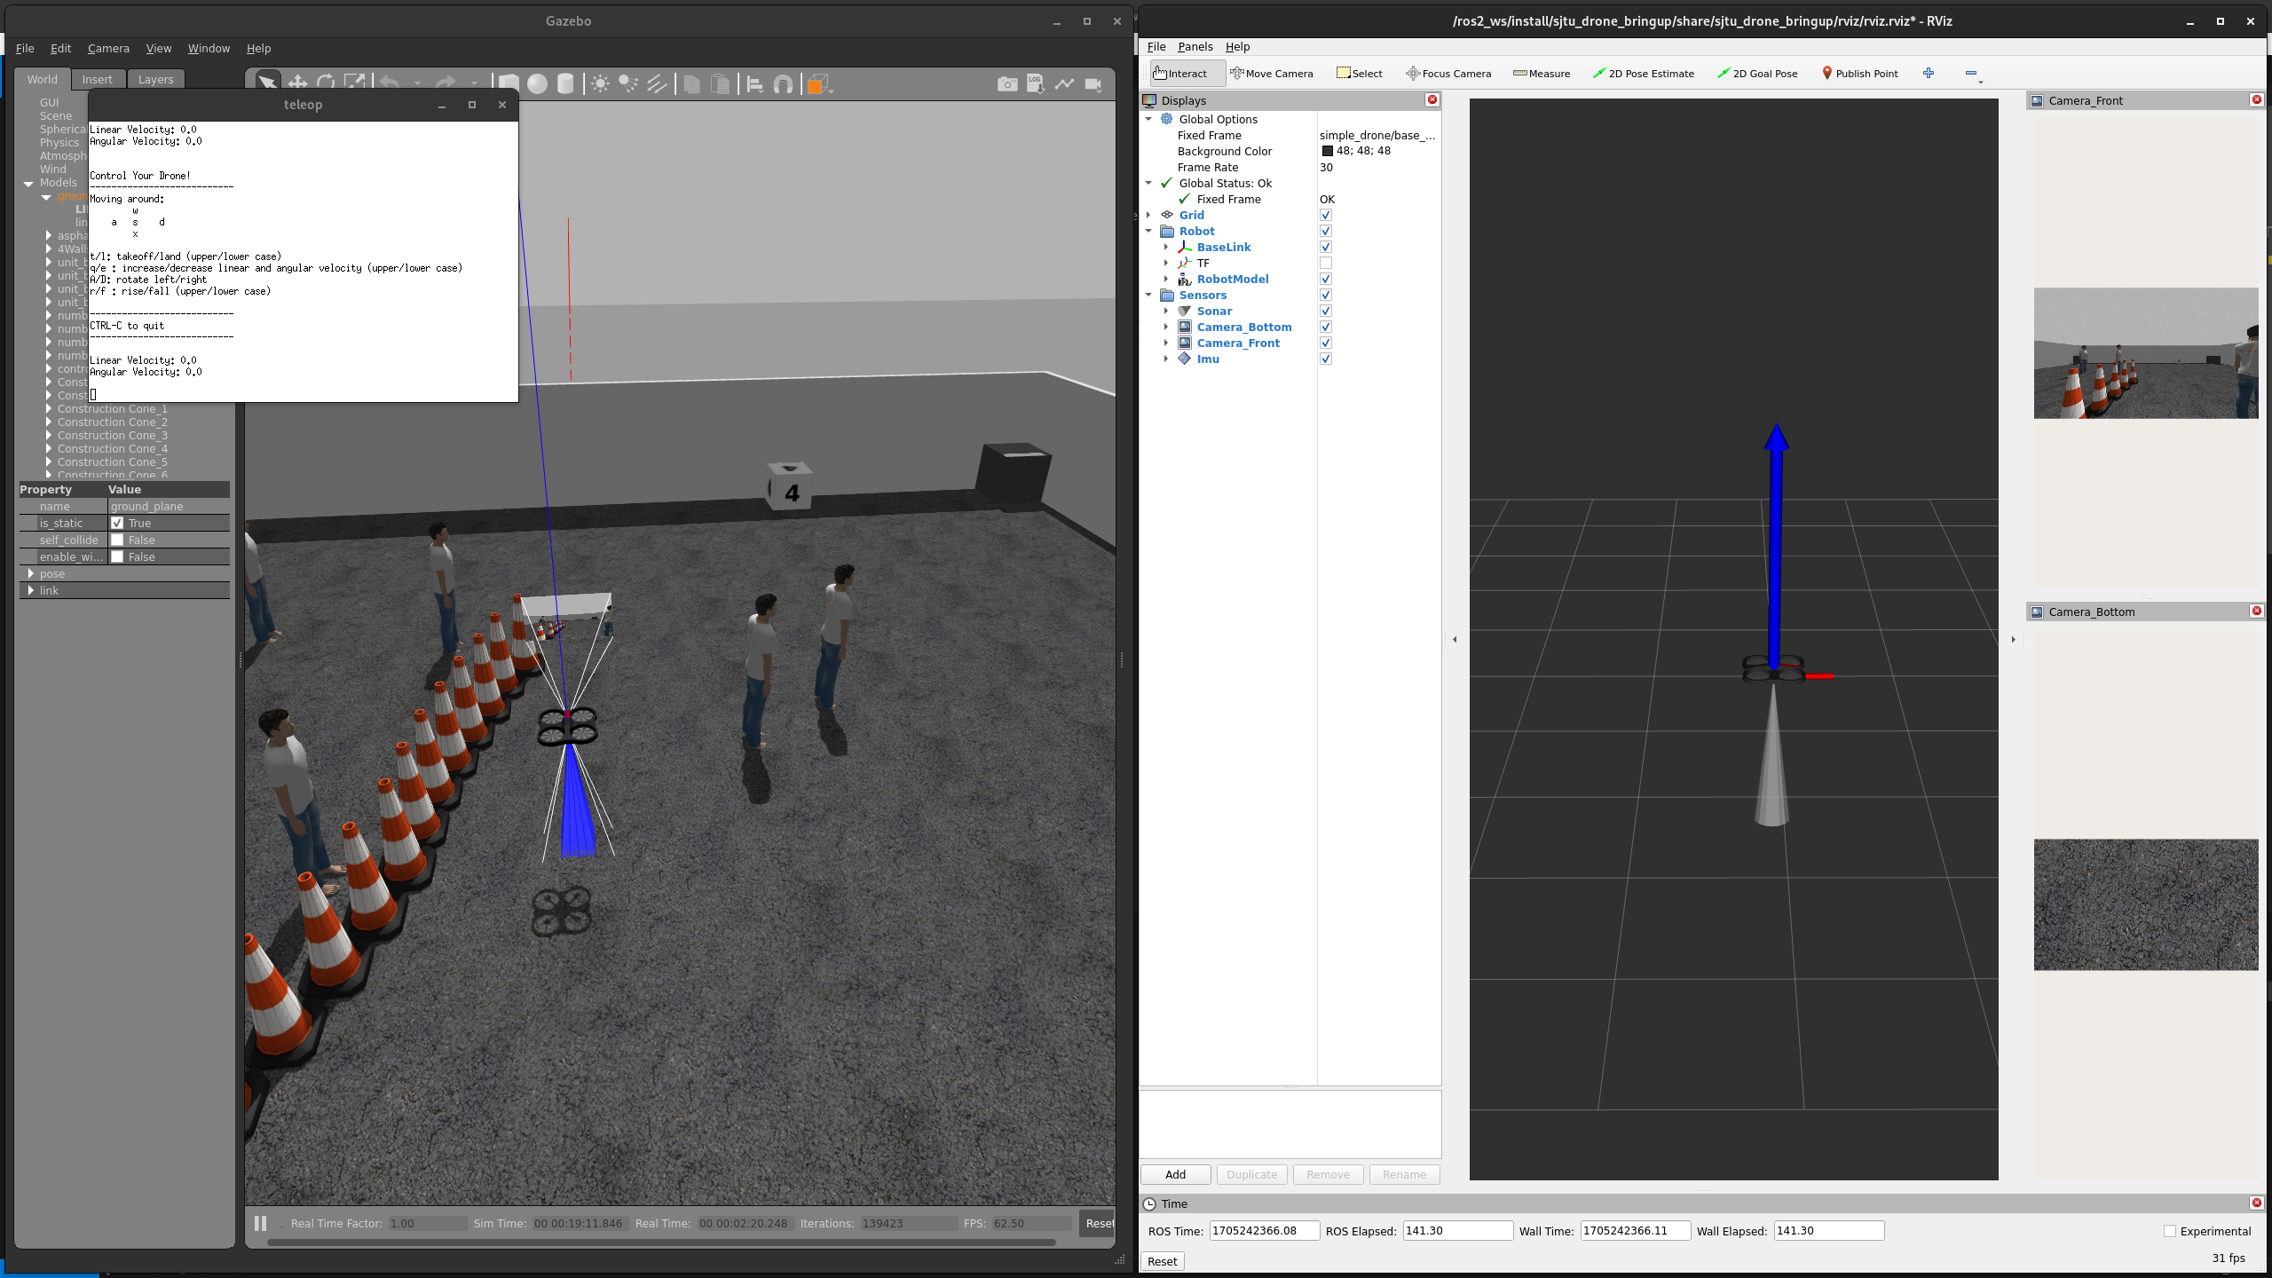The image size is (2272, 1278).
Task: Collapse the Sensors group in Displays
Action: [1148, 295]
